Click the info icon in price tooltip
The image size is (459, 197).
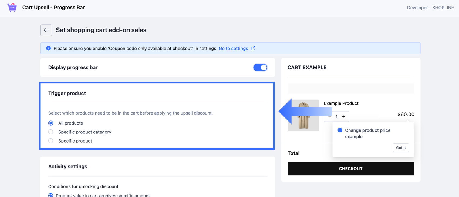[x=340, y=130]
